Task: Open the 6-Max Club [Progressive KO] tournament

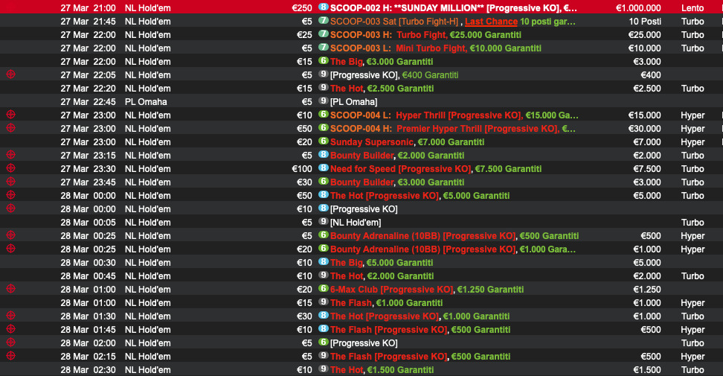Action: click(427, 290)
